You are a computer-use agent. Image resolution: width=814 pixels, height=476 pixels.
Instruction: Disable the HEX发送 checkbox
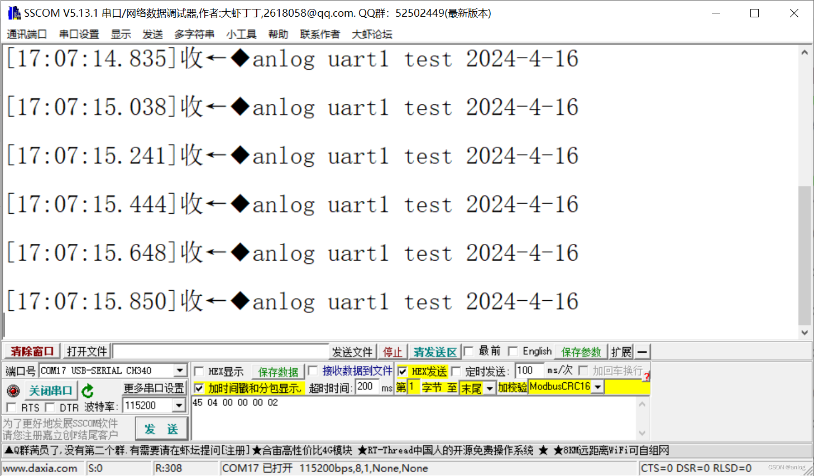[x=403, y=371]
